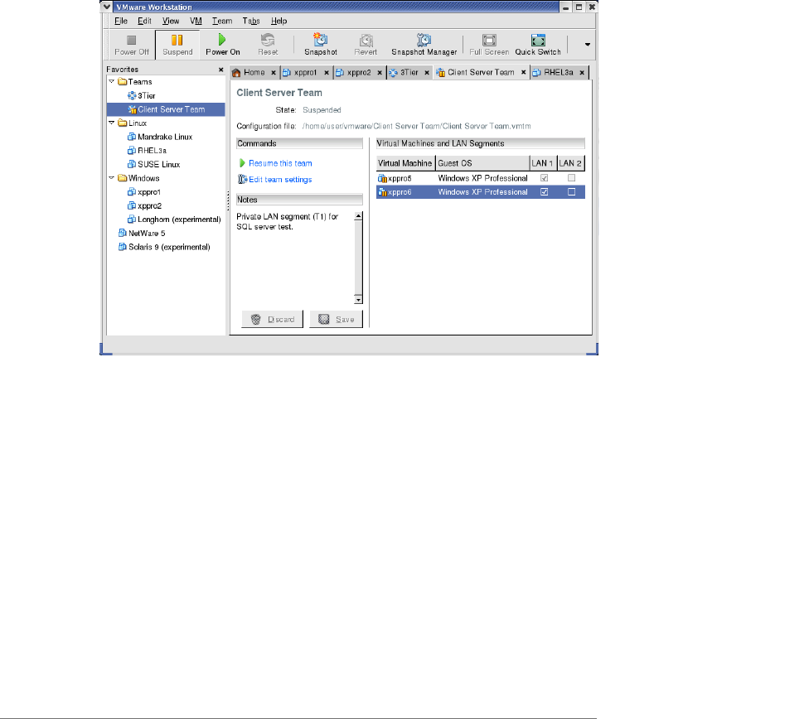Toggle LAN 2 checkbox for xppro6
This screenshot has width=809, height=719.
coord(571,192)
